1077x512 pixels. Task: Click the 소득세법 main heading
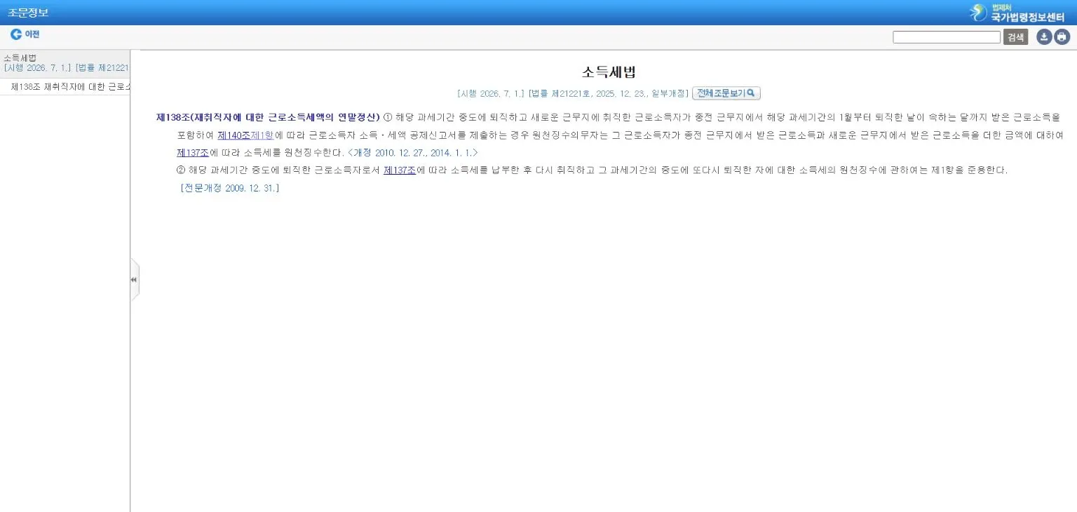609,72
